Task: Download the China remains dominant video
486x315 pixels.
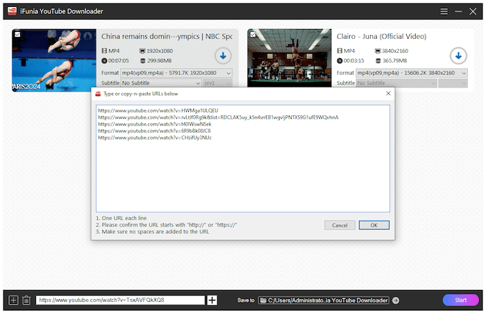Action: pos(222,56)
